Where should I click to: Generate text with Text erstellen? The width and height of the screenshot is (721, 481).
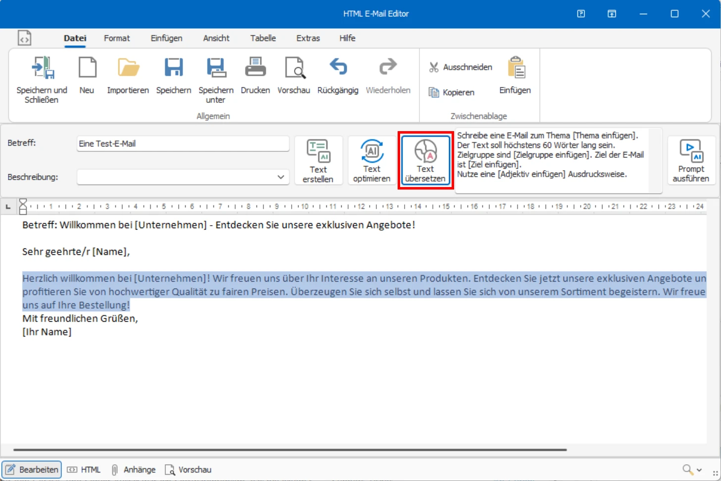point(318,160)
